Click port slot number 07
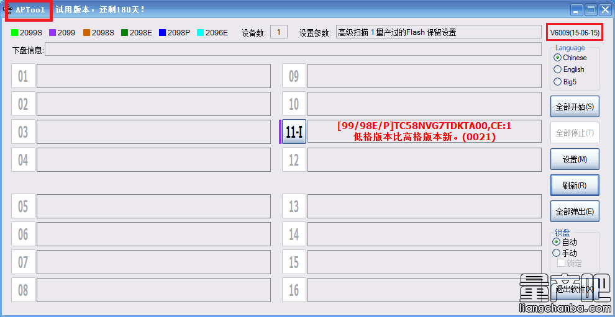The width and height of the screenshot is (615, 317). pos(23,262)
